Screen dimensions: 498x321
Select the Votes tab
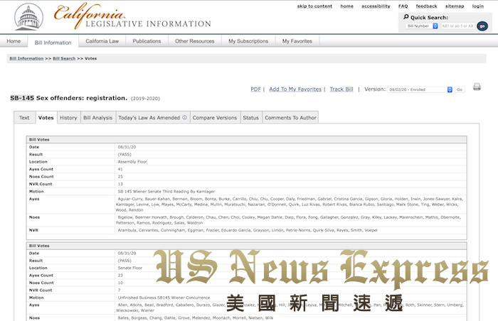point(46,117)
